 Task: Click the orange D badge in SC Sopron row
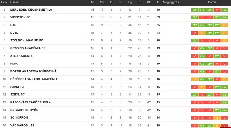[217, 118]
